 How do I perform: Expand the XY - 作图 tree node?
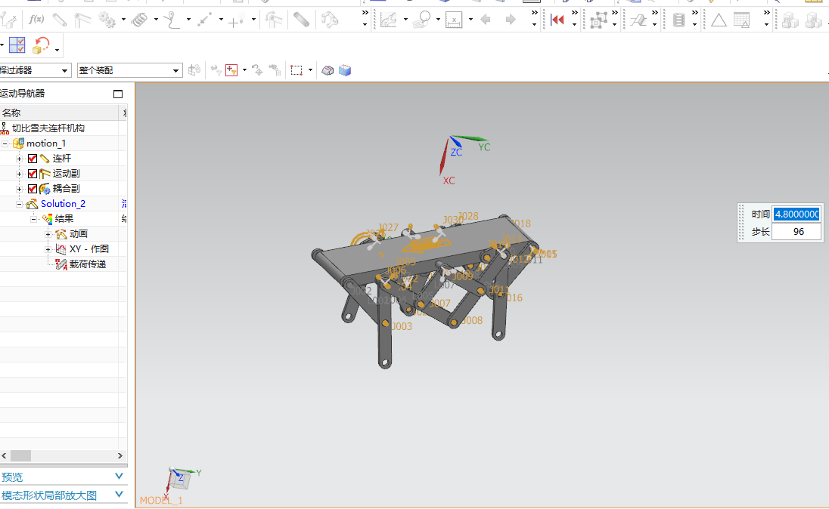[48, 249]
